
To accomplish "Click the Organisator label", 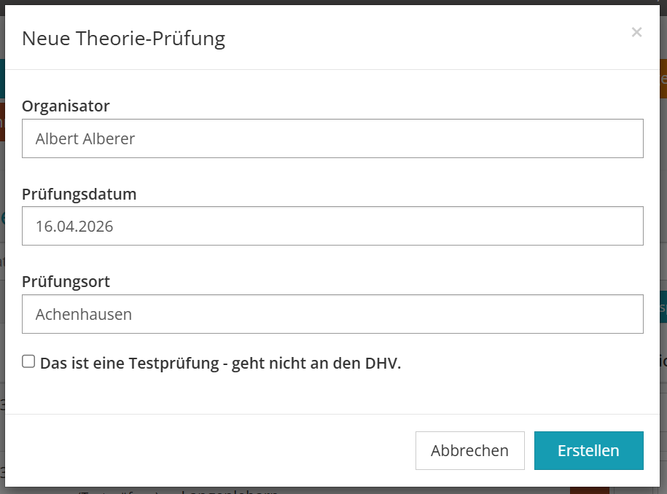I will (66, 106).
